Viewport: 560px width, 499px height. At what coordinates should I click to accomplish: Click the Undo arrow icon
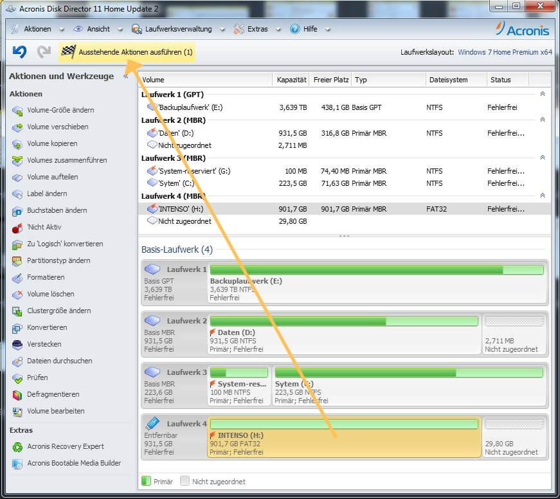tap(19, 52)
